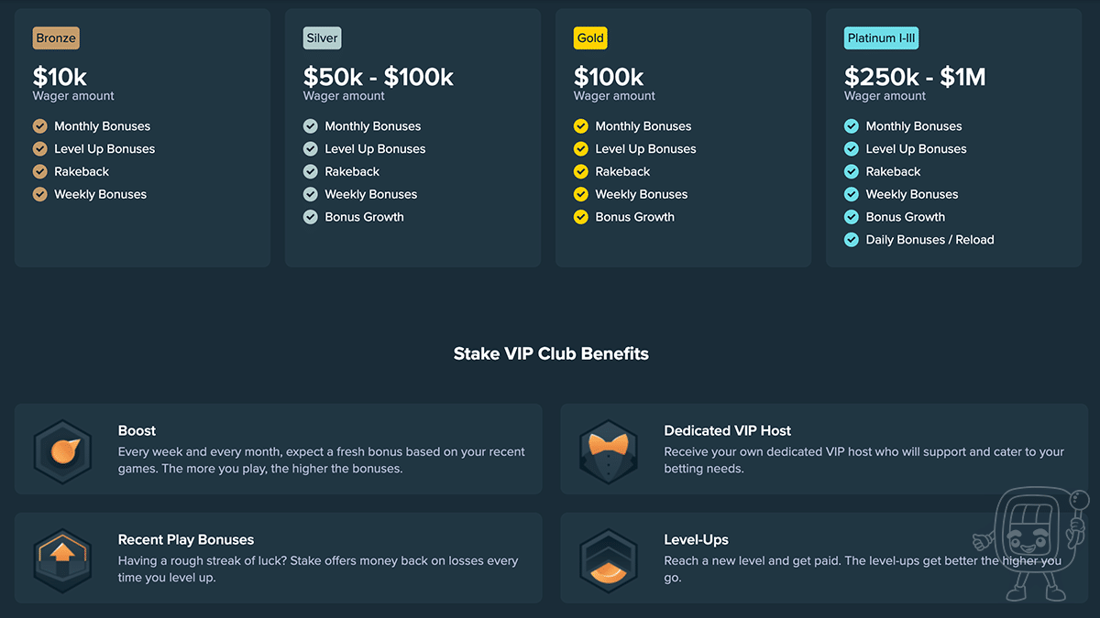Click the Silver $50k - $100k wager amount
1100x618 pixels.
click(x=378, y=77)
